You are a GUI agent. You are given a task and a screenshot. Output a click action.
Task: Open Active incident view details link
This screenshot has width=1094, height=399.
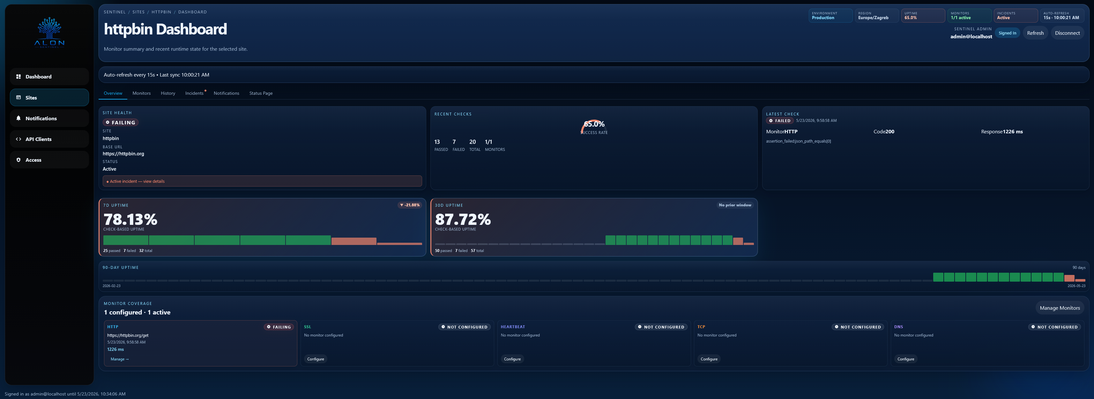click(262, 181)
